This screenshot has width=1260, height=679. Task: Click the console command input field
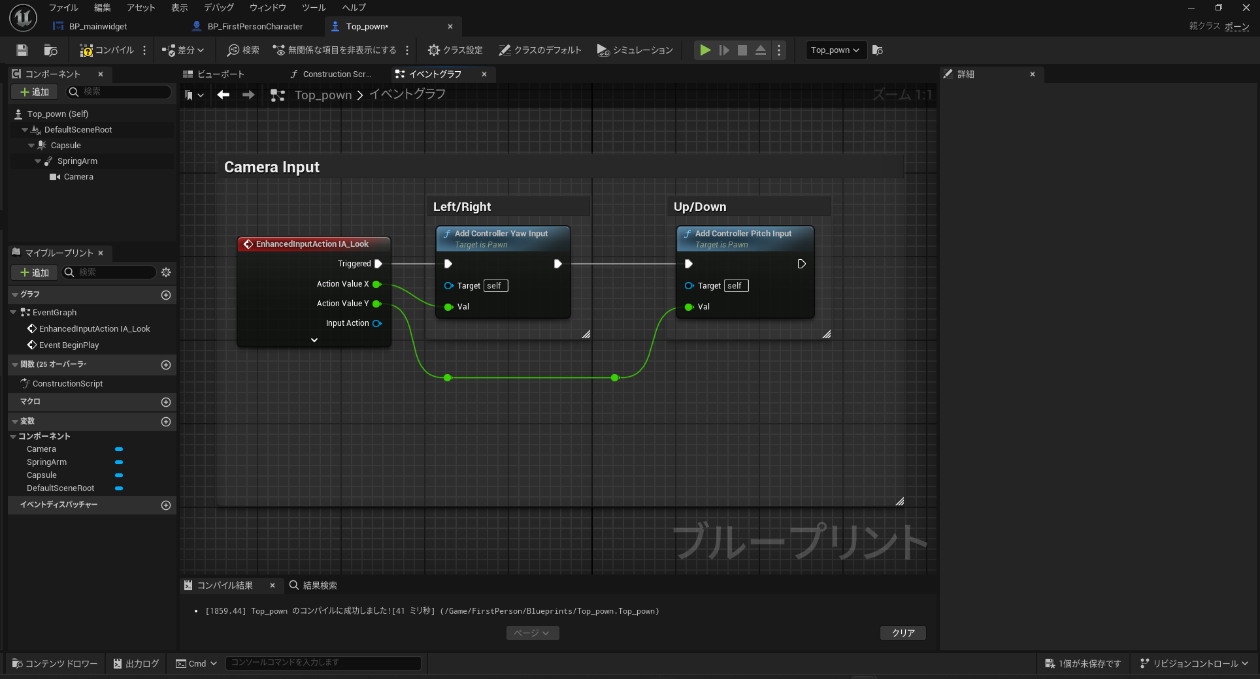click(x=323, y=663)
